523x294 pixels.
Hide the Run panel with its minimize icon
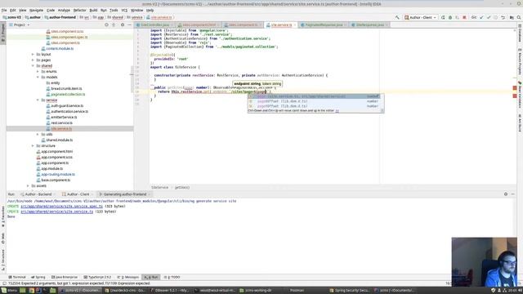coord(512,194)
